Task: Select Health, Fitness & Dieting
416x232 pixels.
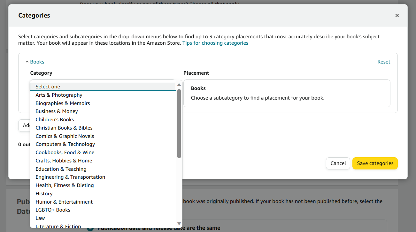Action: point(65,185)
